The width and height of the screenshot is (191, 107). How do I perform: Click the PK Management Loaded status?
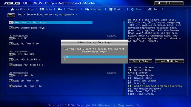pos(112,36)
